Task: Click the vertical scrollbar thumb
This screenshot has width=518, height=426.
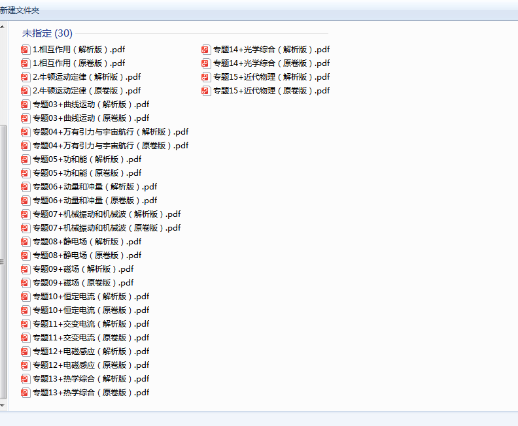Action: point(3,262)
